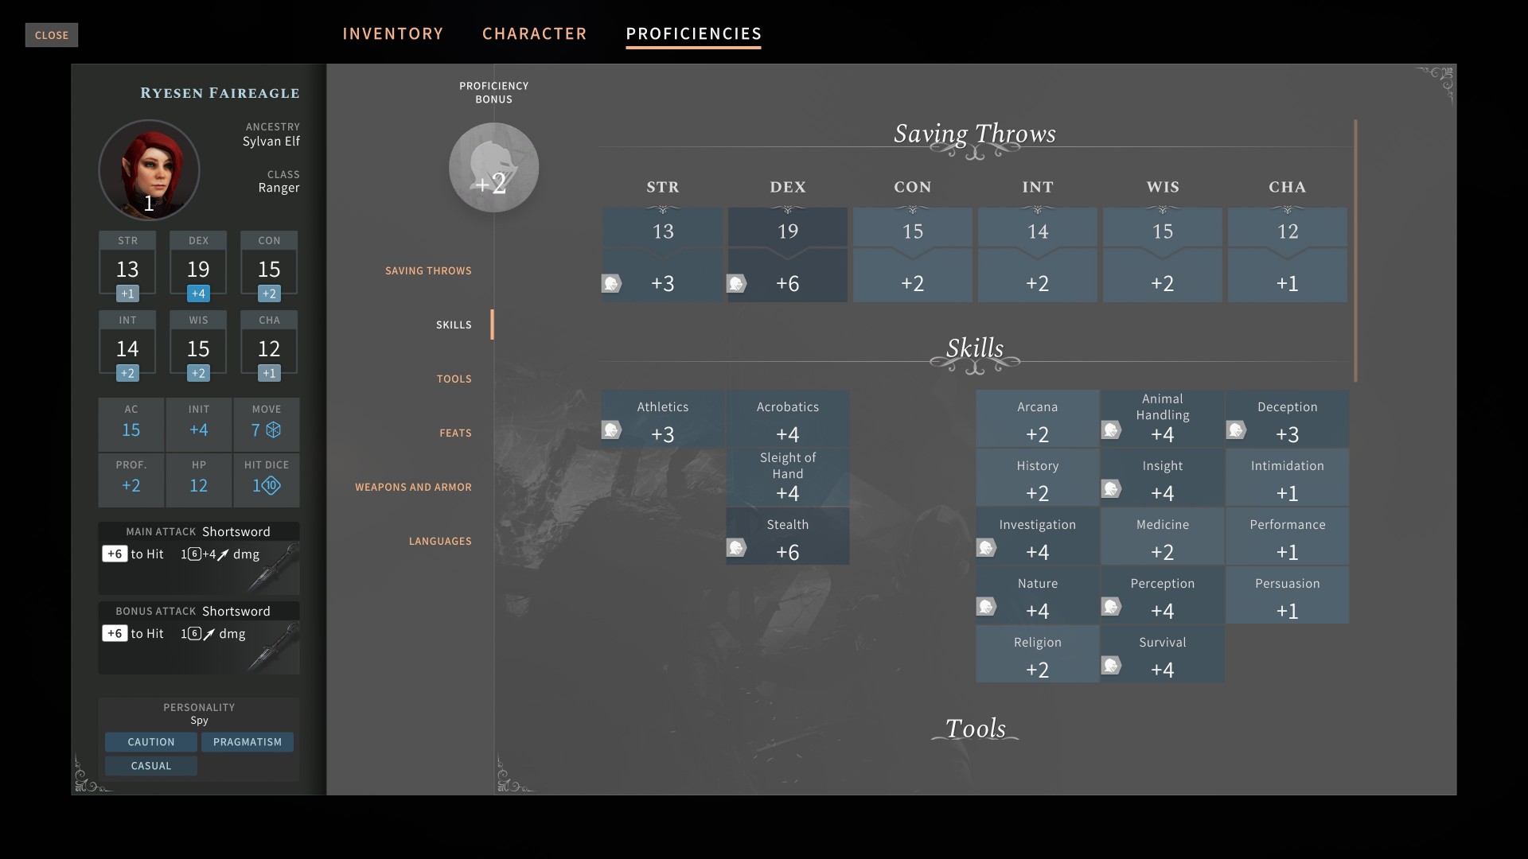Open the Inventory tab
Screen dimensions: 1528x859
point(392,33)
